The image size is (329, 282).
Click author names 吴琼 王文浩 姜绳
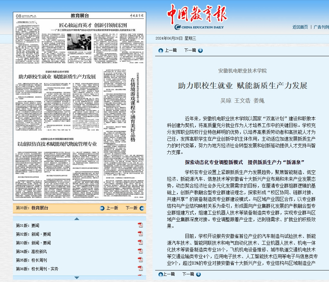242,101
